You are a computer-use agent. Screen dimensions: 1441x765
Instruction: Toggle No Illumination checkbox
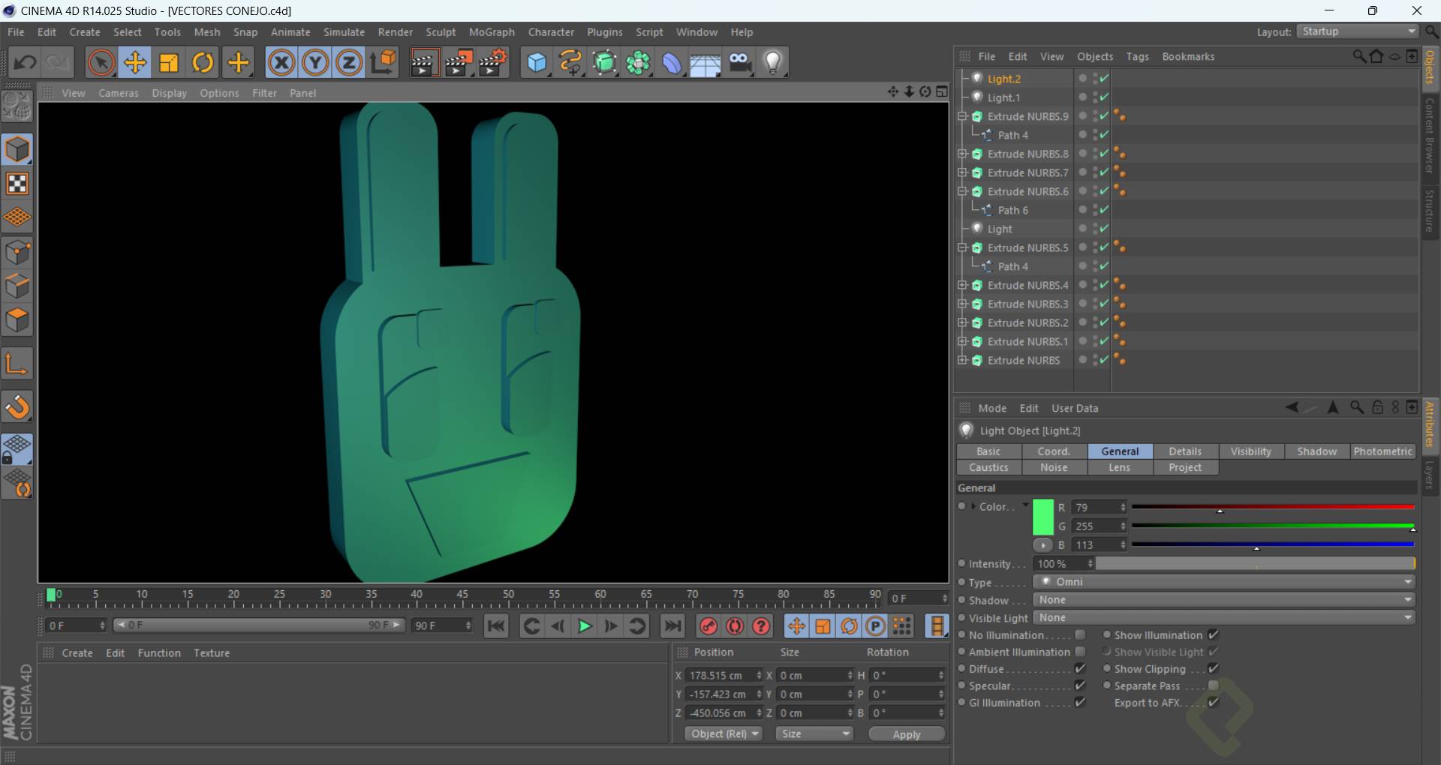(x=1080, y=635)
